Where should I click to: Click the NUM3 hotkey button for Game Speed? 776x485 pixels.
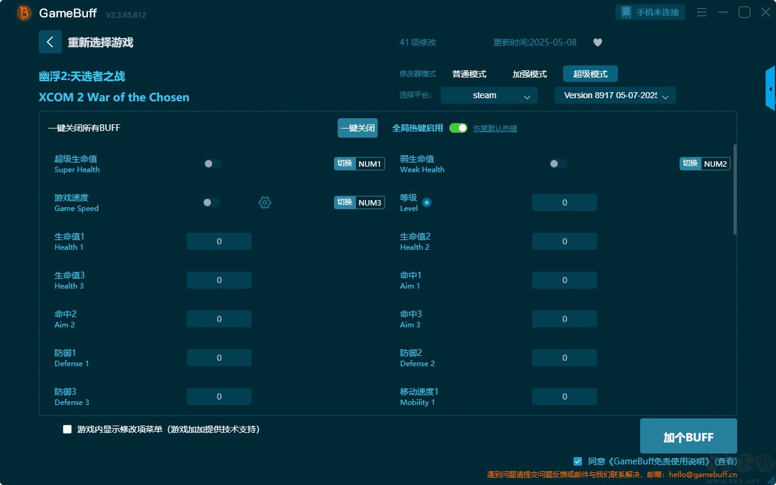coord(360,202)
